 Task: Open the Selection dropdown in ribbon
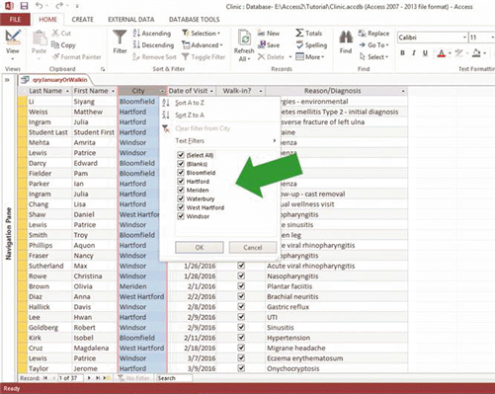click(x=201, y=33)
